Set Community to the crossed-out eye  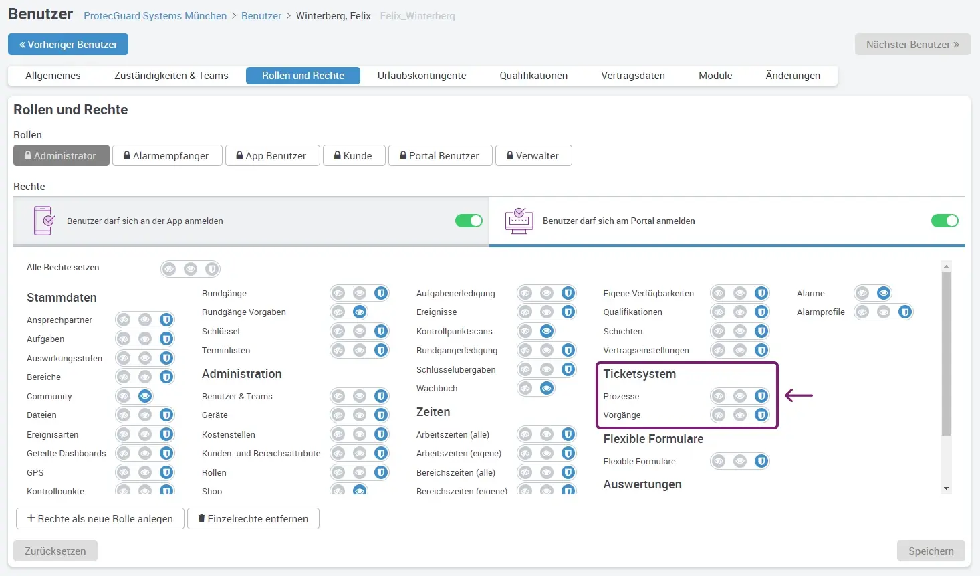coord(124,397)
